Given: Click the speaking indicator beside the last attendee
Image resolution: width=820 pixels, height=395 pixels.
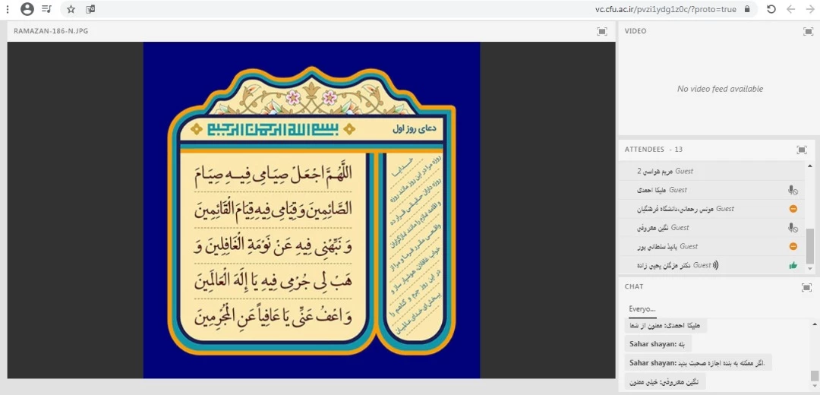Looking at the screenshot, I should click(715, 265).
